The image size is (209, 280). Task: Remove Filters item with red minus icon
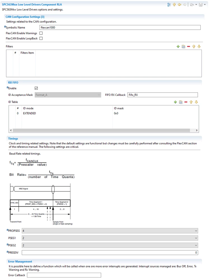tap(189, 47)
